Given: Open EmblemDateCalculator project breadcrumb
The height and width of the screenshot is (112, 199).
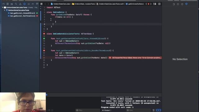Looking at the screenshot, I should tap(61, 4).
